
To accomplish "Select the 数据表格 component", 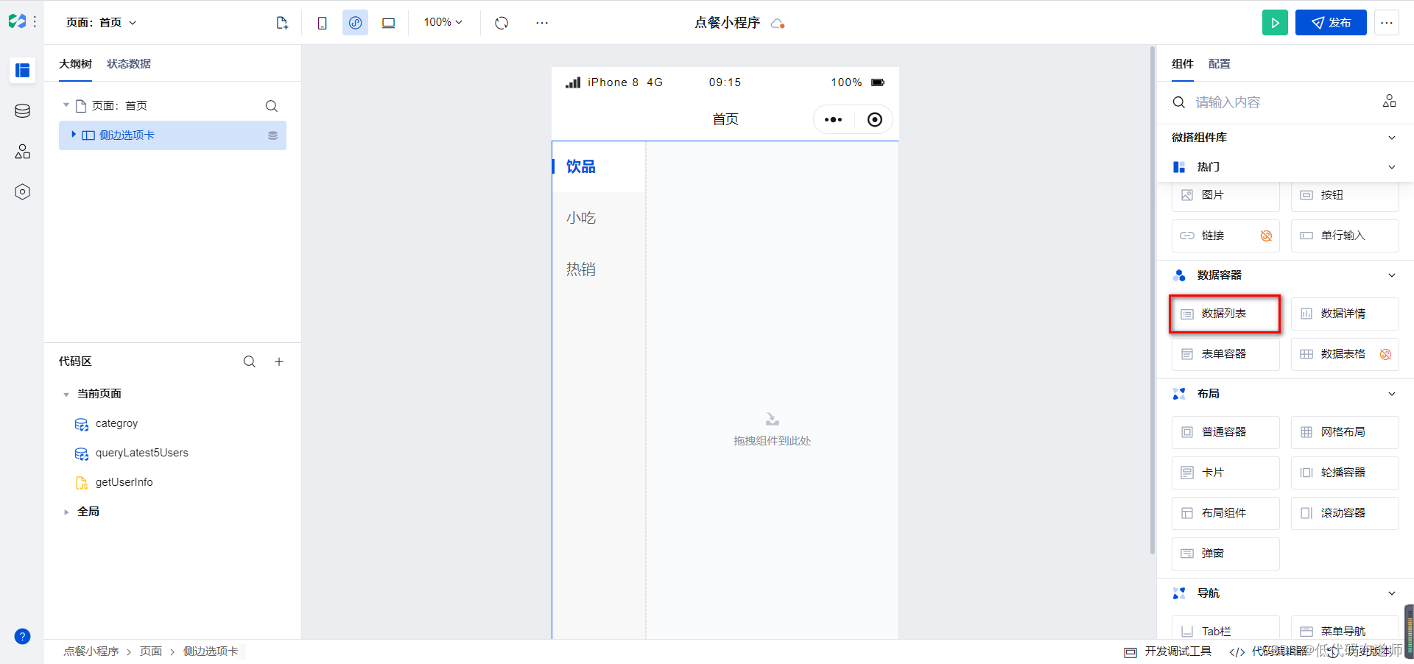I will click(x=1345, y=354).
